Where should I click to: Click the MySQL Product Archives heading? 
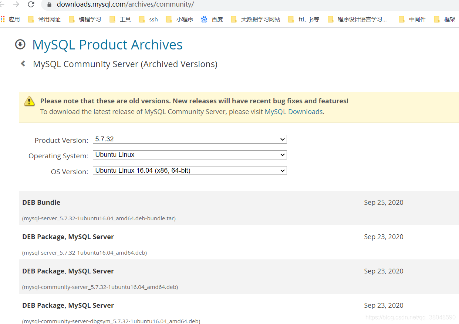coord(107,45)
